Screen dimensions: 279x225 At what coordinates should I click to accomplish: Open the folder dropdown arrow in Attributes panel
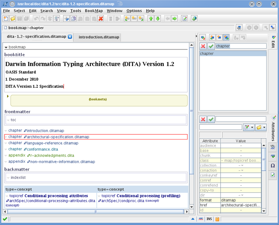point(264,127)
